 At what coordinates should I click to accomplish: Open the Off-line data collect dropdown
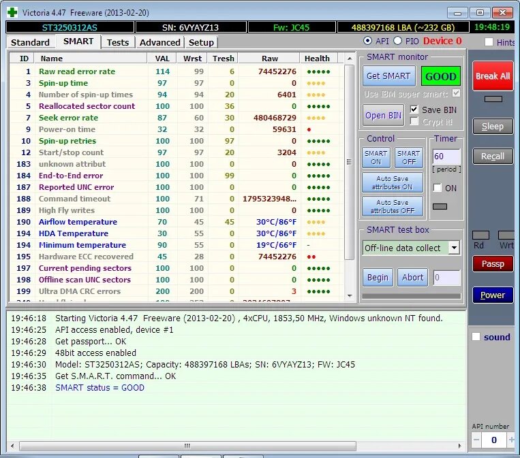tap(454, 248)
